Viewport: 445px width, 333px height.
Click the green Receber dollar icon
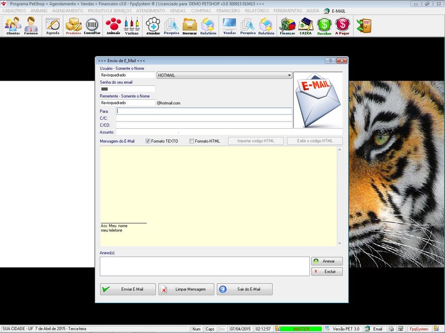324,26
